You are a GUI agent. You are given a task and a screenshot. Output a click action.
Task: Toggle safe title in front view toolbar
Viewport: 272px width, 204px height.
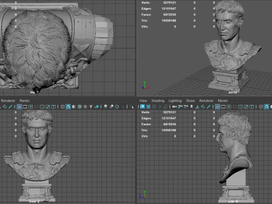tap(53, 107)
